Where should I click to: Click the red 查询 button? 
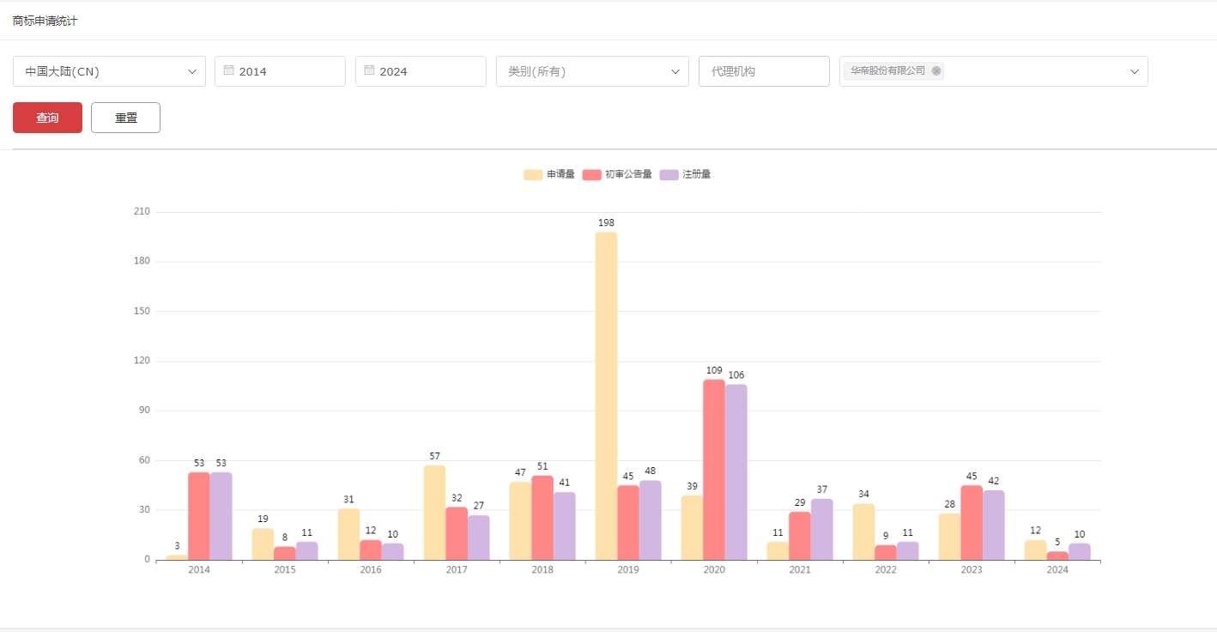(x=47, y=118)
